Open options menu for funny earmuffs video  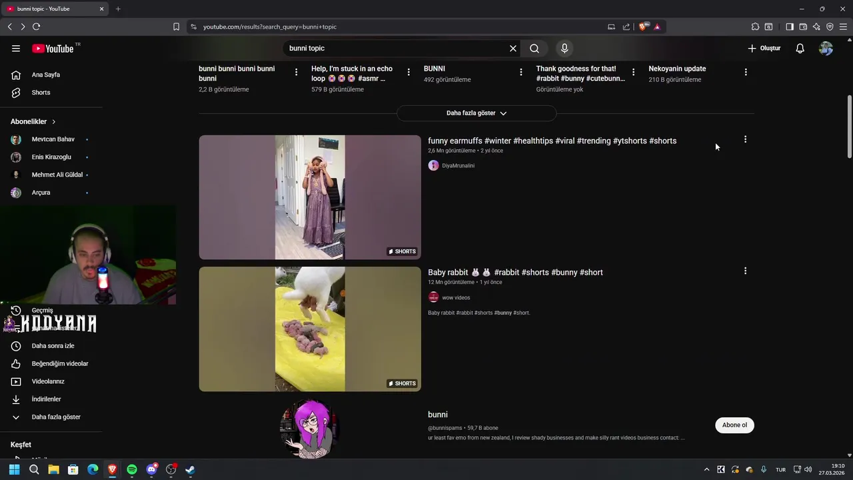point(745,139)
